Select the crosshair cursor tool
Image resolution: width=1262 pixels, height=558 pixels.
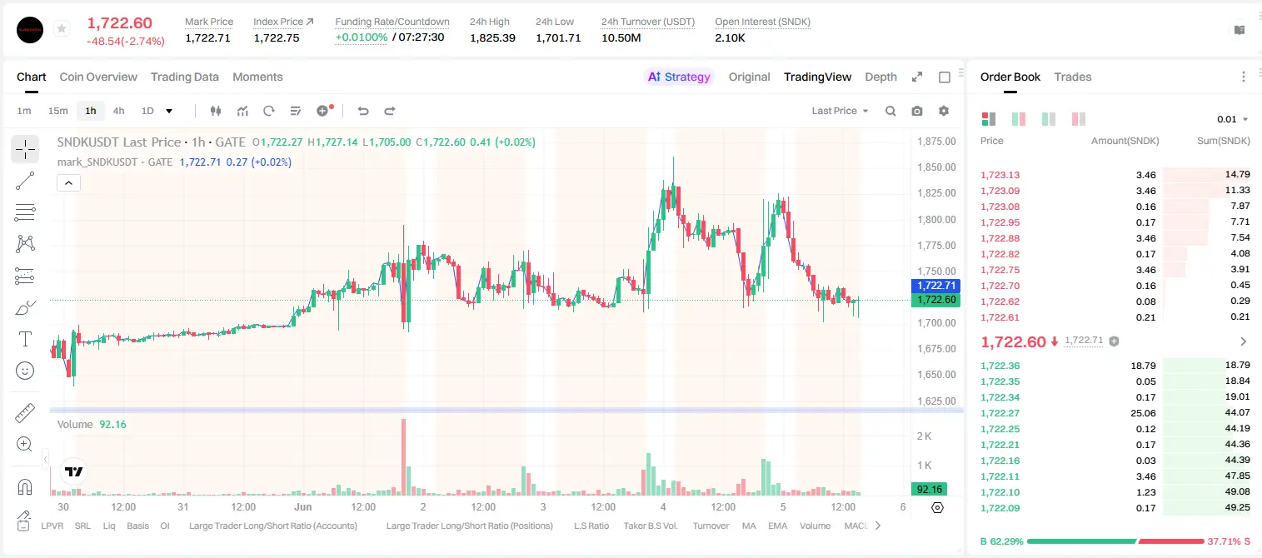tap(25, 150)
